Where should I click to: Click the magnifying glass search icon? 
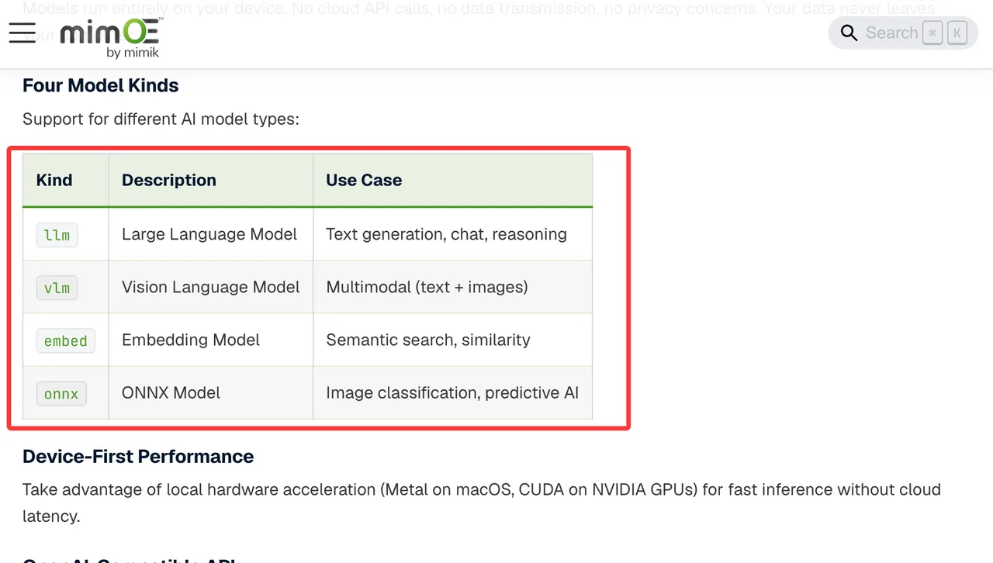(849, 33)
